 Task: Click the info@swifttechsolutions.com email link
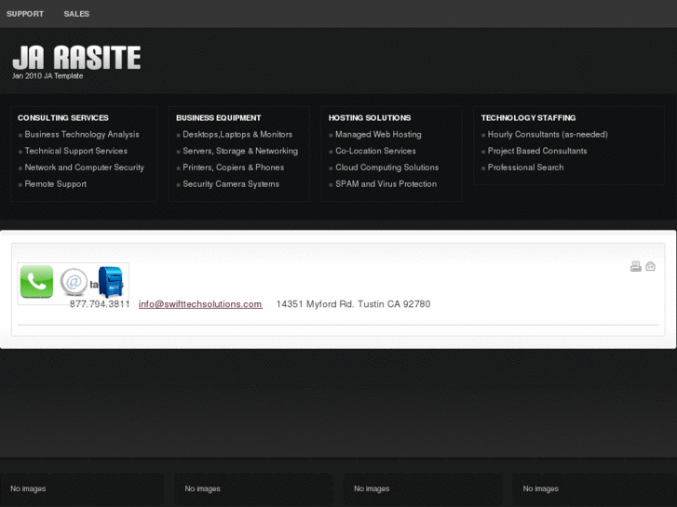pyautogui.click(x=200, y=304)
